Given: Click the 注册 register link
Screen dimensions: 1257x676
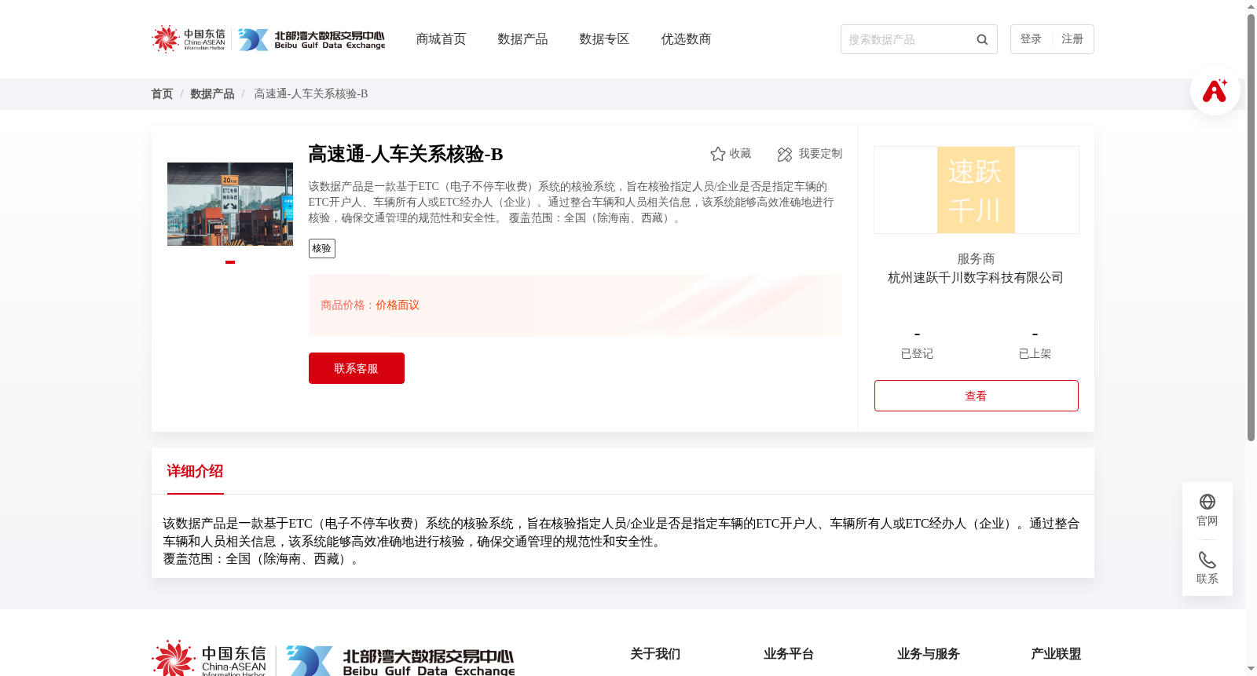Looking at the screenshot, I should pos(1072,39).
